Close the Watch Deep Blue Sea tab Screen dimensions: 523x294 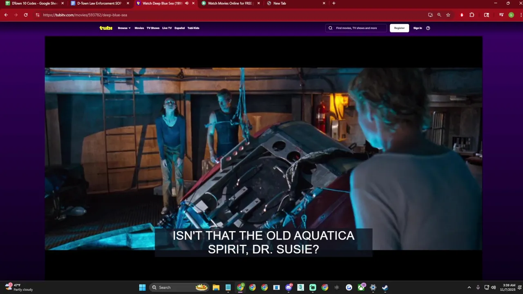[193, 3]
